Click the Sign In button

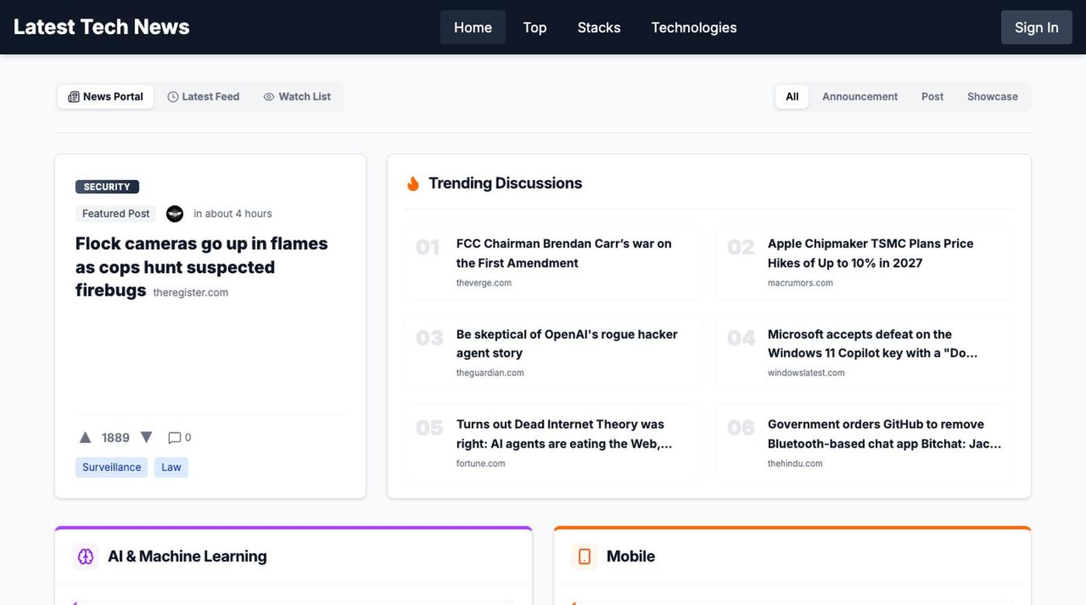[x=1036, y=27]
